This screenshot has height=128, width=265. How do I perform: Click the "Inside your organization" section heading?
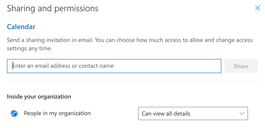(x=39, y=96)
